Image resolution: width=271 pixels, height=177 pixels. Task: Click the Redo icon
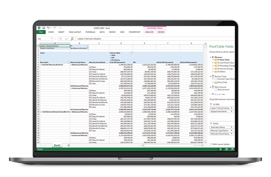[x=54, y=27]
